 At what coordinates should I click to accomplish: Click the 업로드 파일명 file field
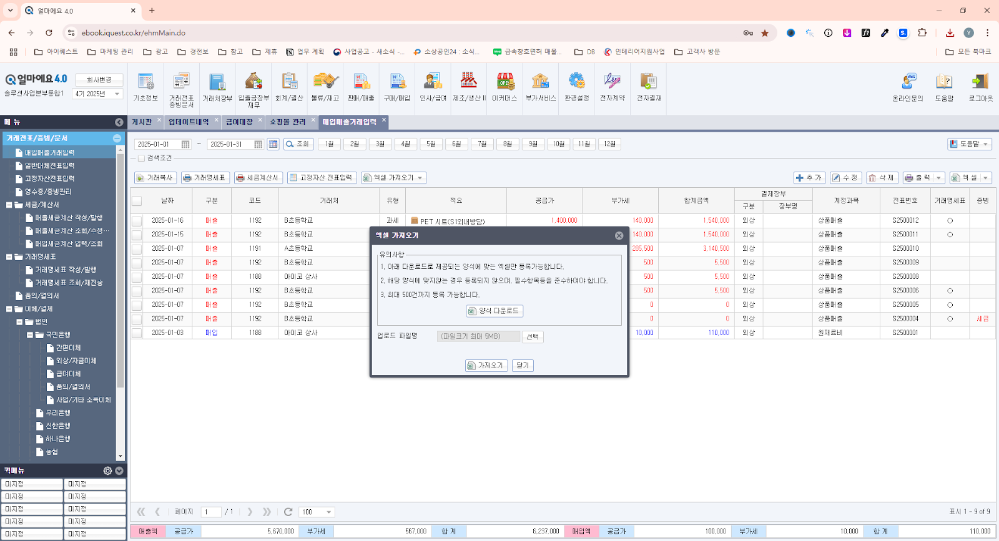(478, 336)
